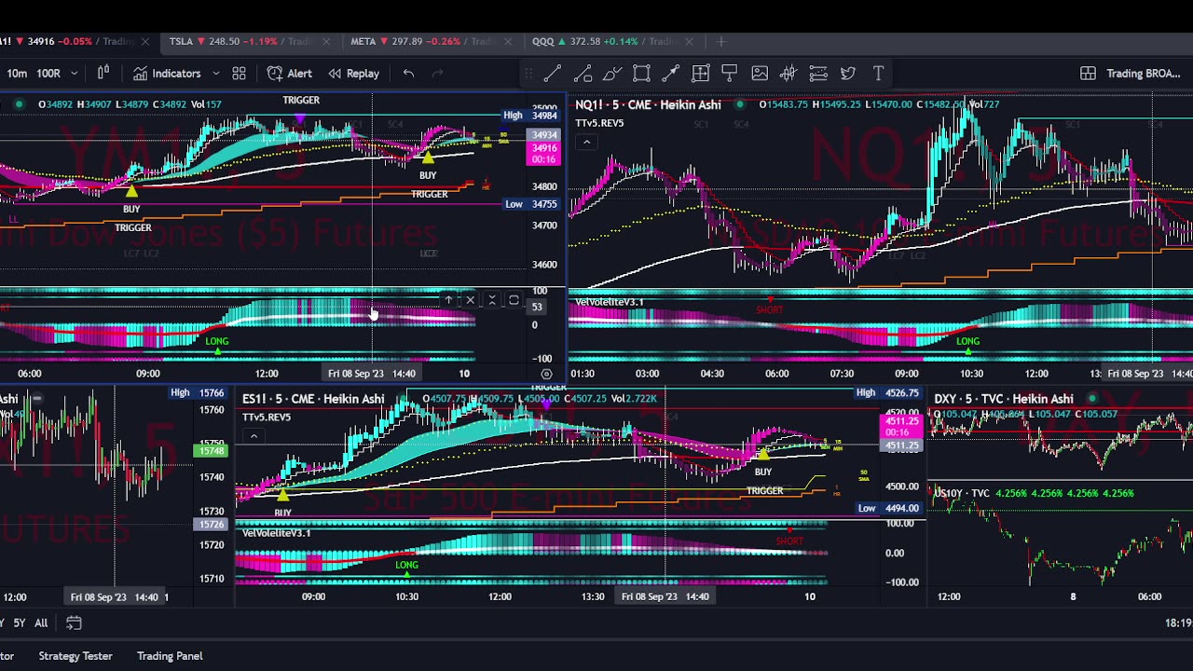1193x671 pixels.
Task: Close the META browser tab
Action: [x=508, y=41]
